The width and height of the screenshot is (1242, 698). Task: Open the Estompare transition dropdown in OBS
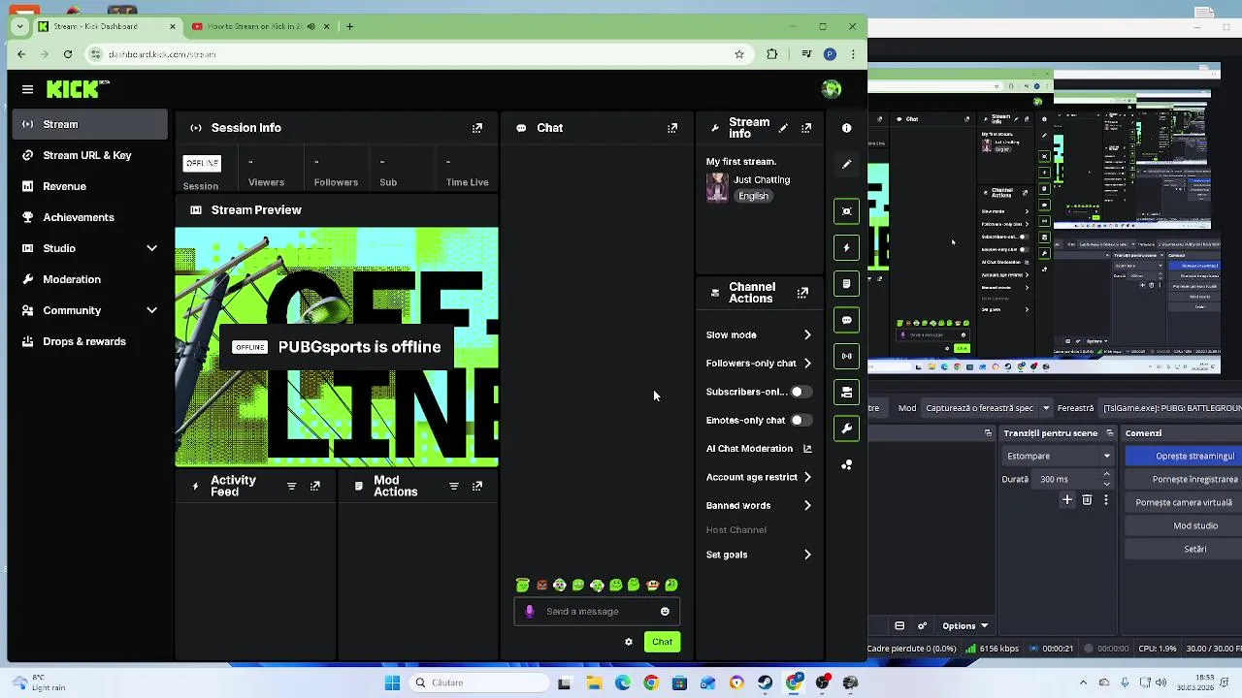[1058, 456]
